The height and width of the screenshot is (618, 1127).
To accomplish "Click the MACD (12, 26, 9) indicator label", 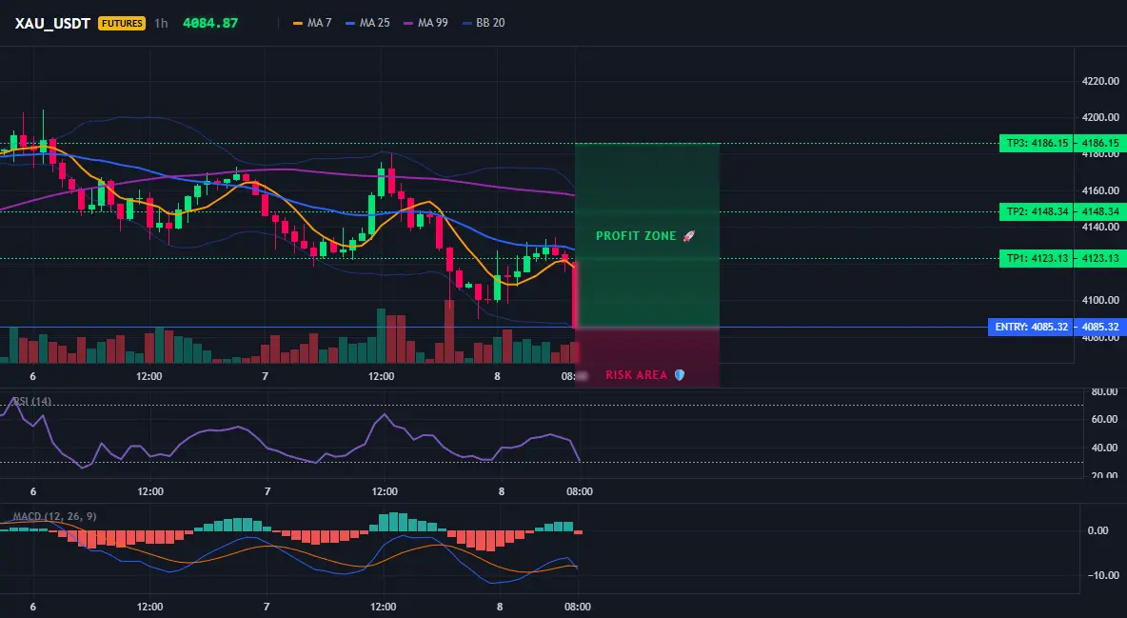I will point(54,516).
